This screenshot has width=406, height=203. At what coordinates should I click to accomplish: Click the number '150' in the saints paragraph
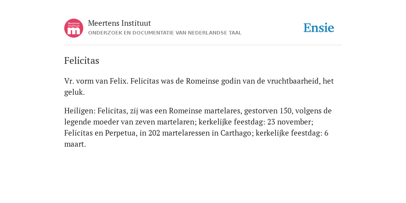[285, 111]
